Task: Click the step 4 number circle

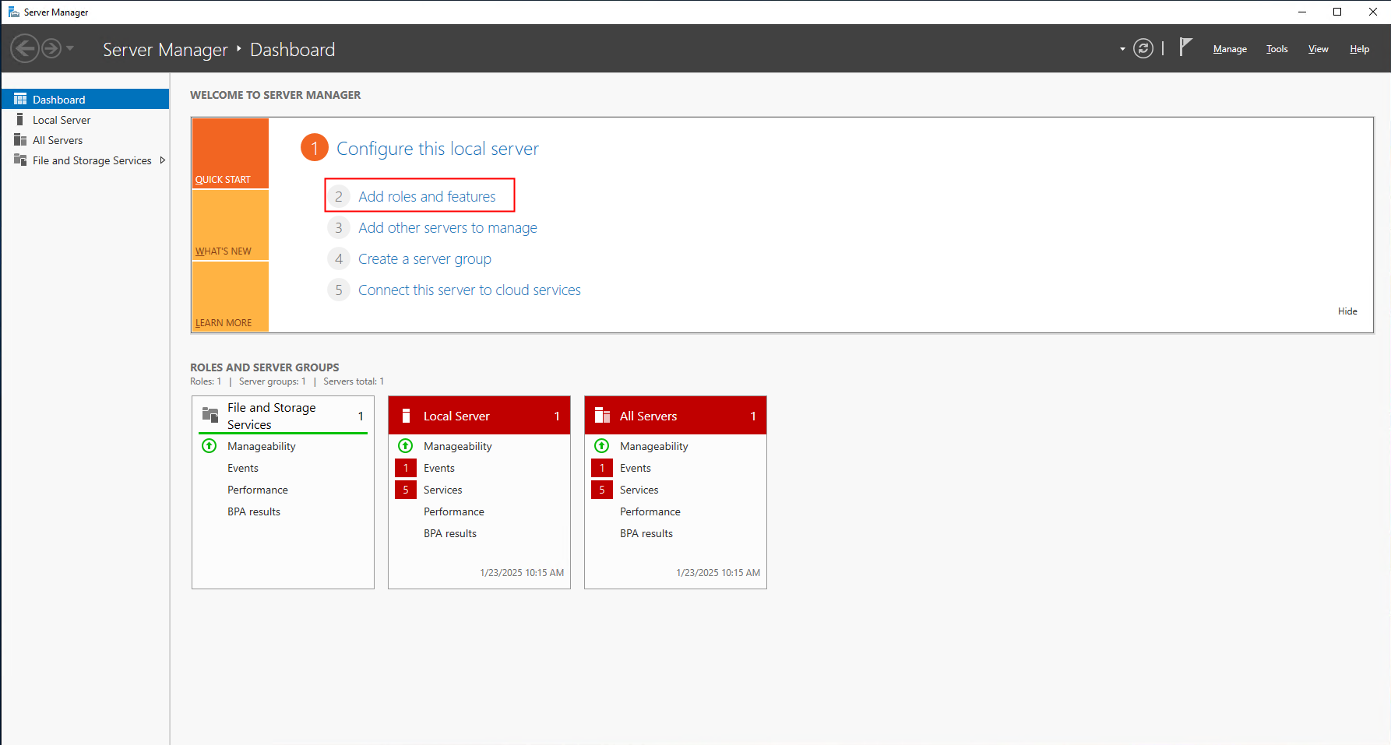Action: click(339, 258)
